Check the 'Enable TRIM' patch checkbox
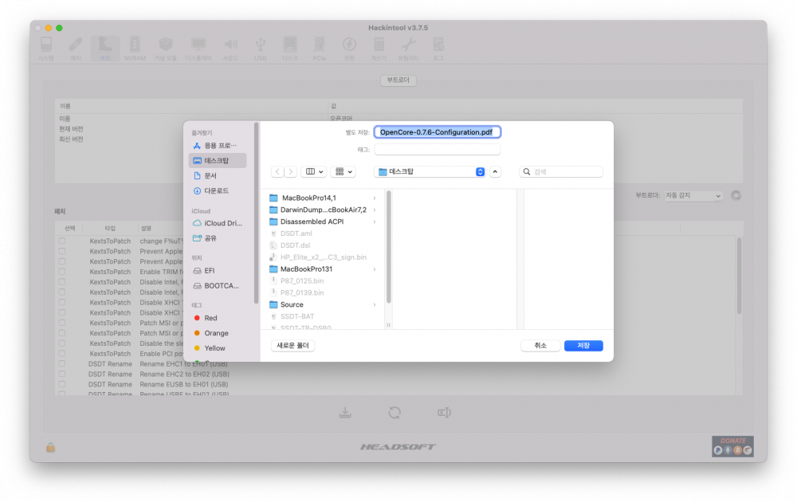This screenshot has height=502, width=797. point(62,272)
